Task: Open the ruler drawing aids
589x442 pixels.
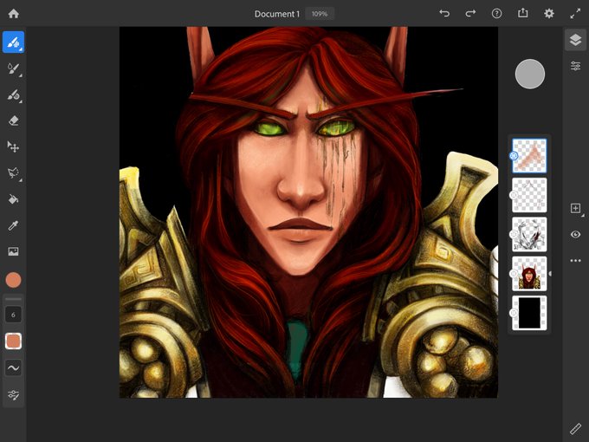Action: (575, 429)
